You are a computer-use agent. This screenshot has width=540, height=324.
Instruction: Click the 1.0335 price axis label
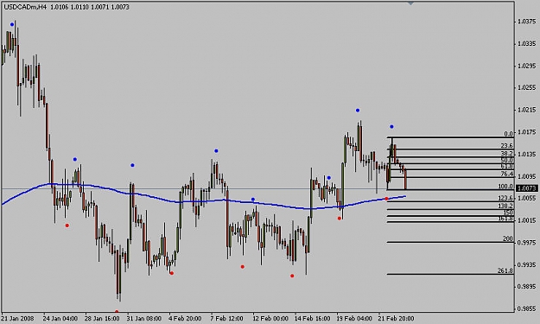click(527, 44)
